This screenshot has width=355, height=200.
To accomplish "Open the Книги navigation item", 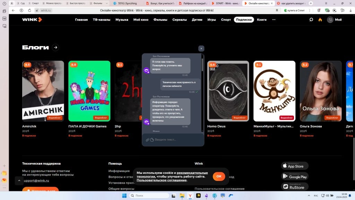I will 262,20.
